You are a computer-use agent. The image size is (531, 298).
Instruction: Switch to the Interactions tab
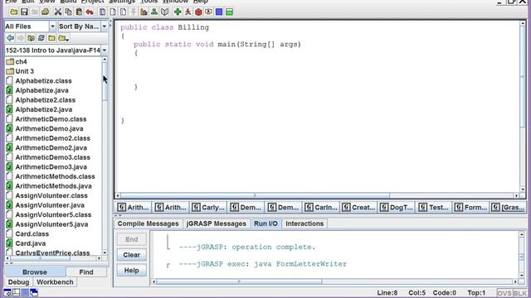click(x=304, y=223)
